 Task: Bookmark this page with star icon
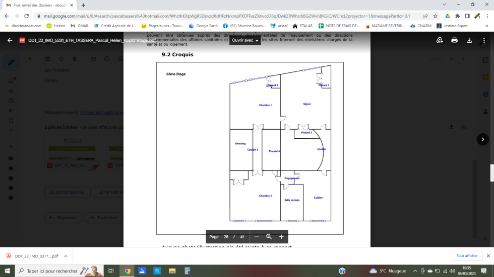pos(435,16)
